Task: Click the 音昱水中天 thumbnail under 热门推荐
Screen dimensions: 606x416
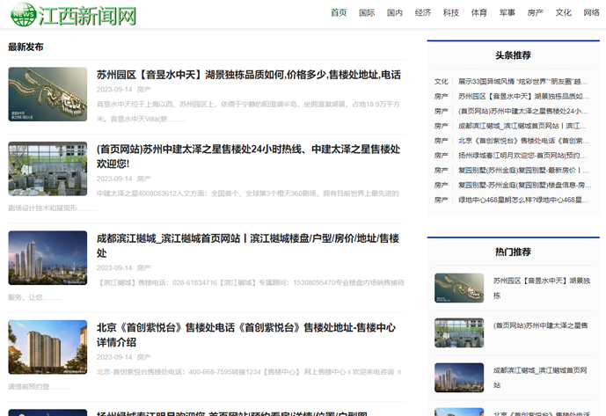Action: pyautogui.click(x=459, y=288)
